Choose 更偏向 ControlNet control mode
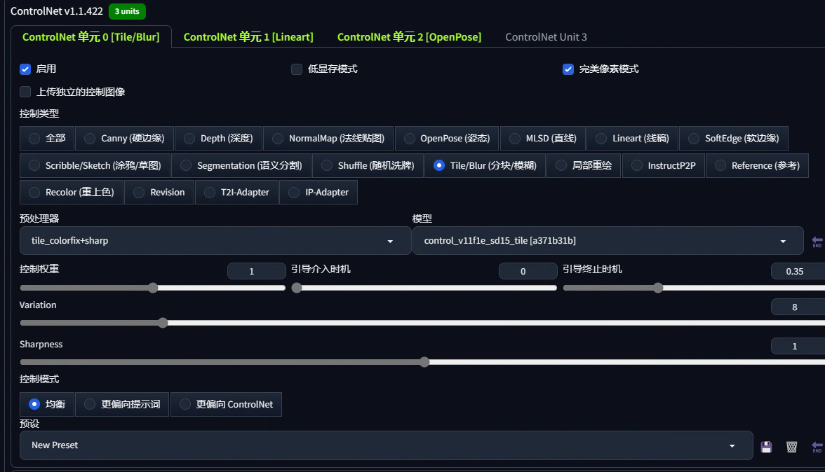 [226, 404]
